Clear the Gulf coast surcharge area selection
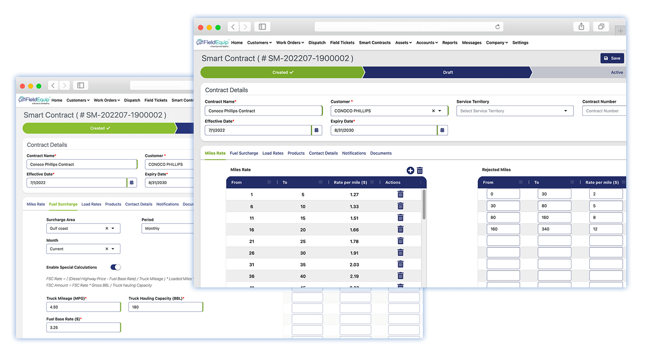This screenshot has height=356, width=645. tap(107, 228)
